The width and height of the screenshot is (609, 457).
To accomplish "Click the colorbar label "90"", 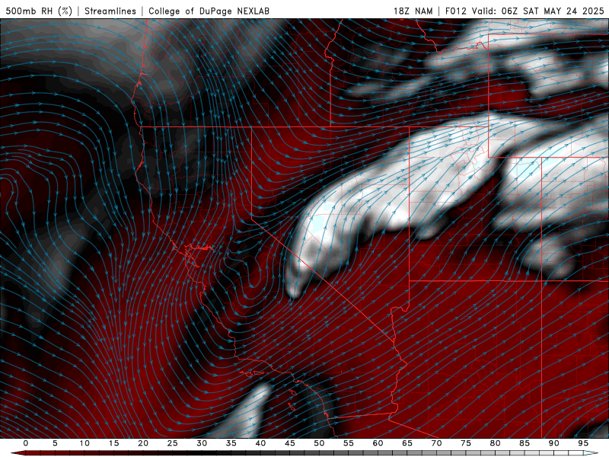I will tap(553, 443).
